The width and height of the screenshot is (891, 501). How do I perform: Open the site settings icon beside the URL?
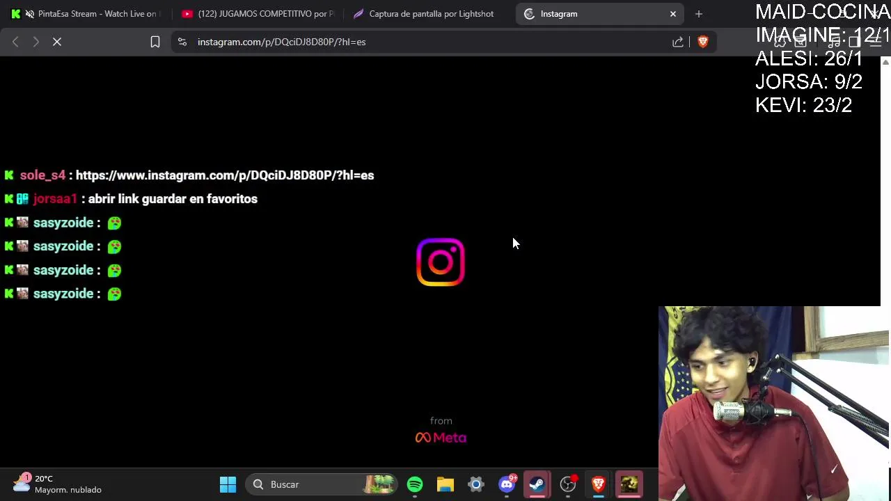pyautogui.click(x=182, y=42)
